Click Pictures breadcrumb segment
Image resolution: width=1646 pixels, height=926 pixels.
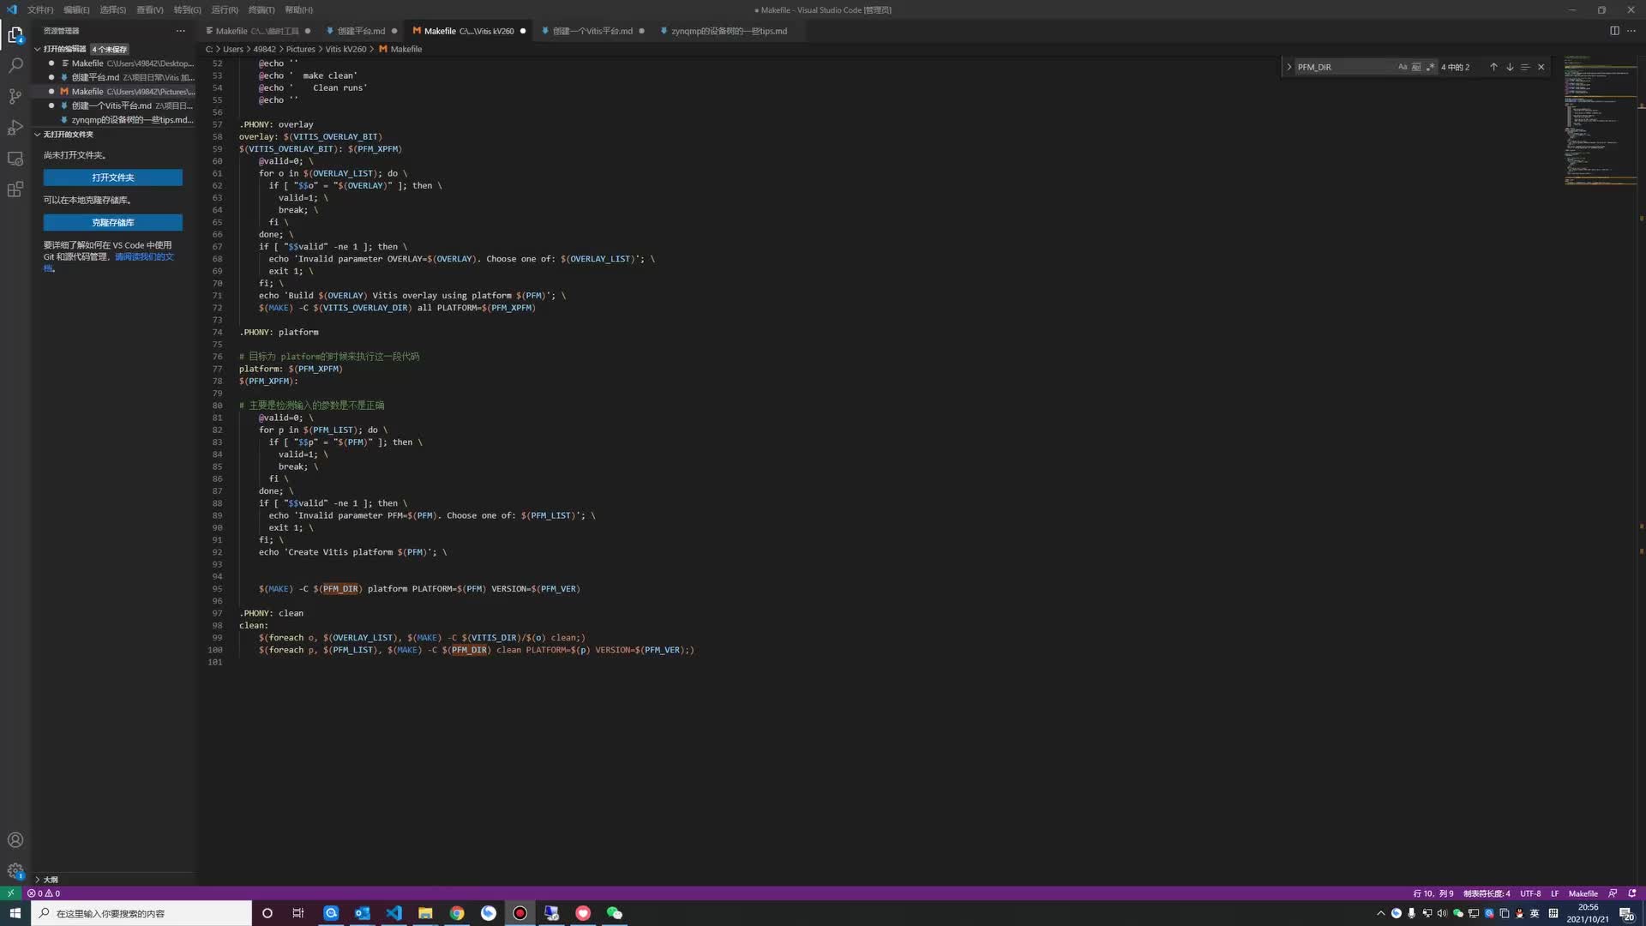[300, 50]
